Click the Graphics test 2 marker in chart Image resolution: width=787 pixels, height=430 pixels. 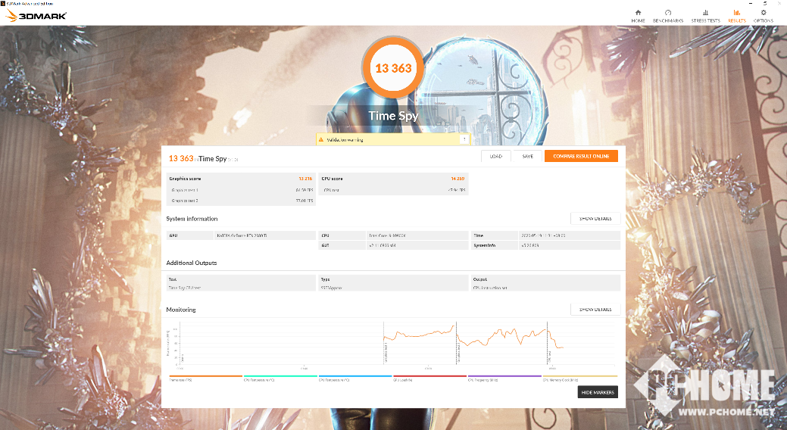[458, 352]
